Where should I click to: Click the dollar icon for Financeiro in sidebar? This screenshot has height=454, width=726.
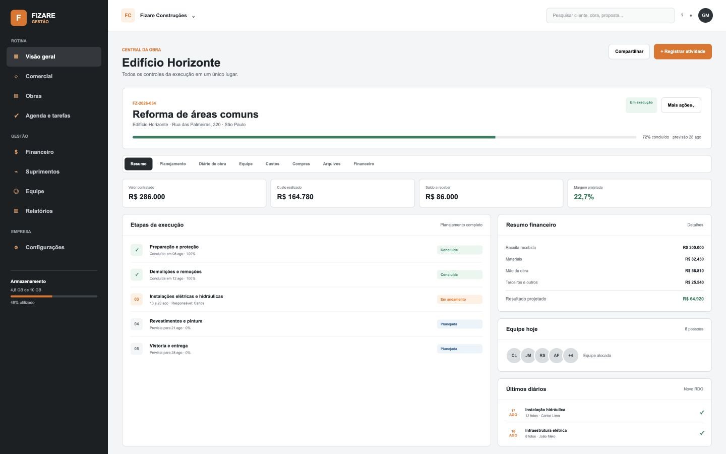tap(16, 152)
